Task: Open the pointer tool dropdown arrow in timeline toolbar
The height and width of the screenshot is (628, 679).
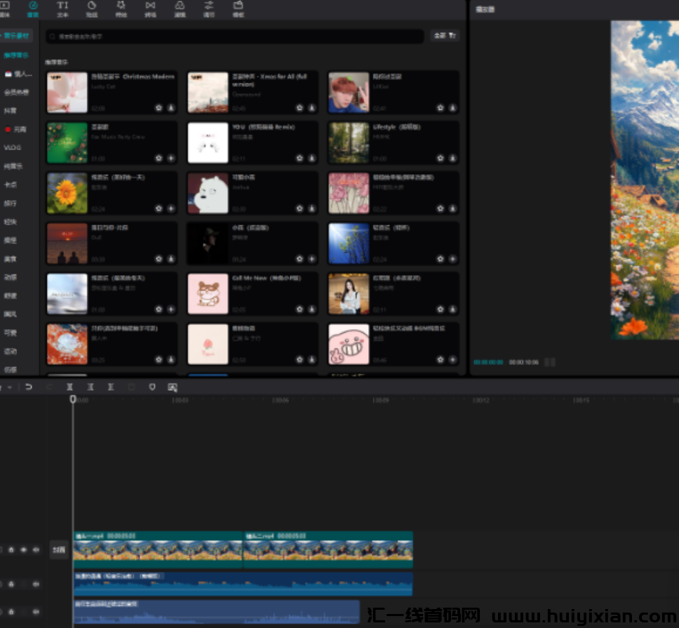Action: [x=10, y=387]
